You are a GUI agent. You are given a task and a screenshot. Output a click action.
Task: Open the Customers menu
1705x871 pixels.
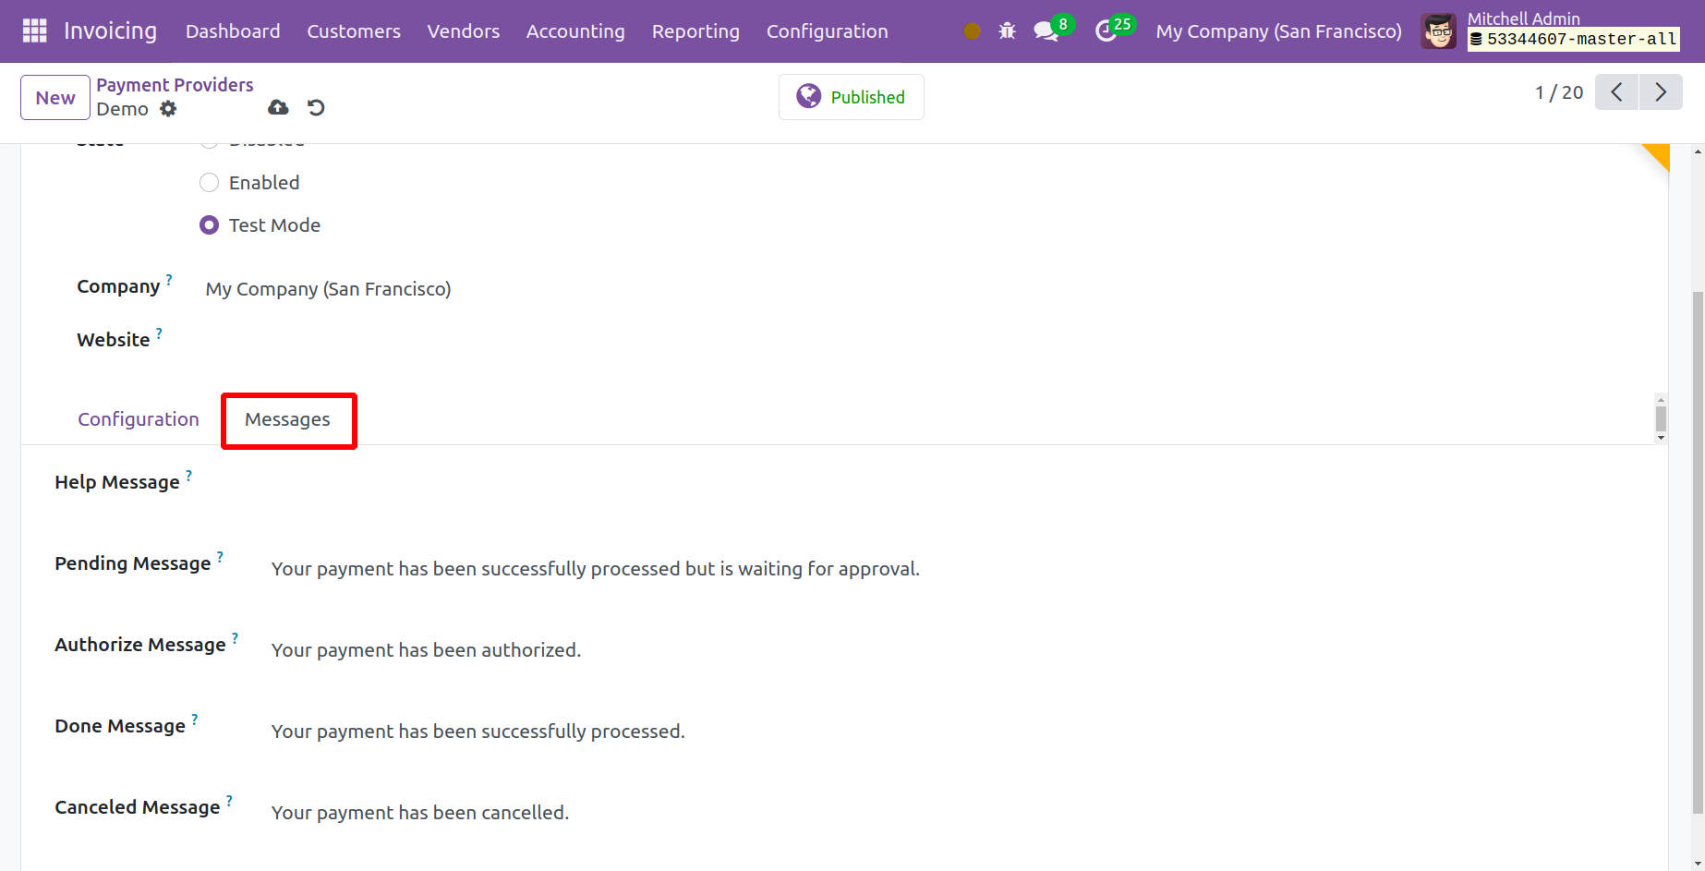[354, 31]
